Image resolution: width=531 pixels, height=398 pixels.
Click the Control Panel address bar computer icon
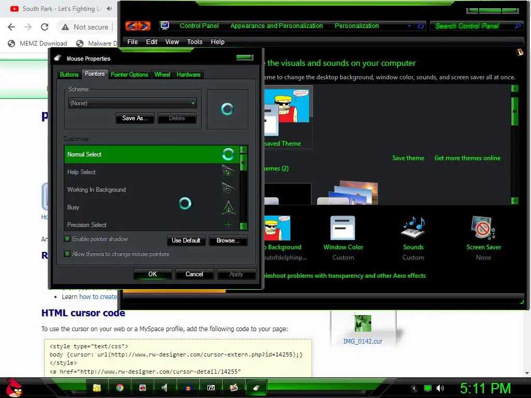[165, 25]
